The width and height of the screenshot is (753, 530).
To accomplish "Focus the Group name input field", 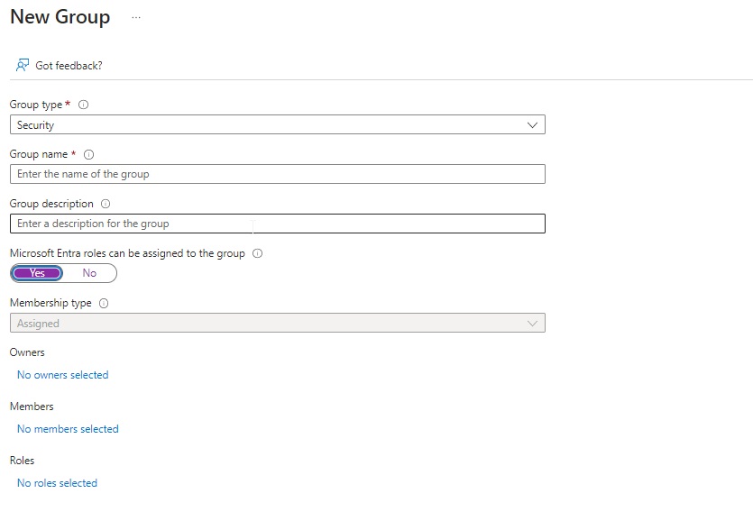I will (x=277, y=174).
